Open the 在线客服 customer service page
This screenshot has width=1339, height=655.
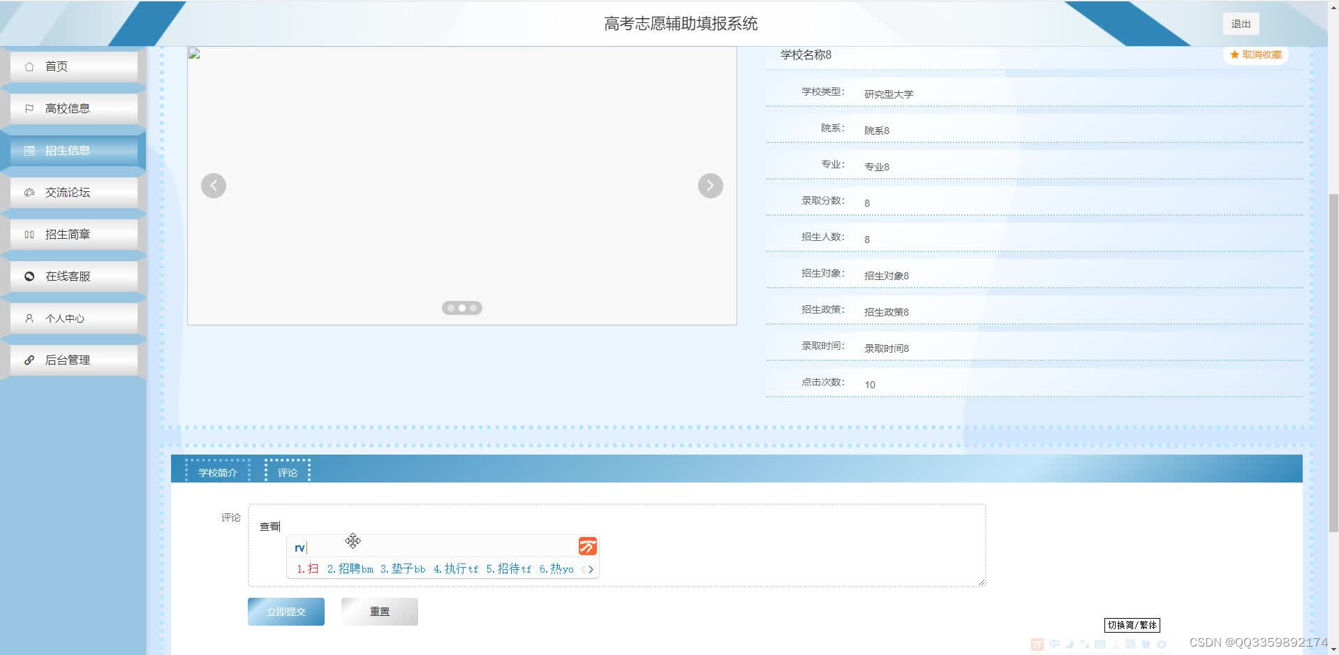(x=73, y=276)
